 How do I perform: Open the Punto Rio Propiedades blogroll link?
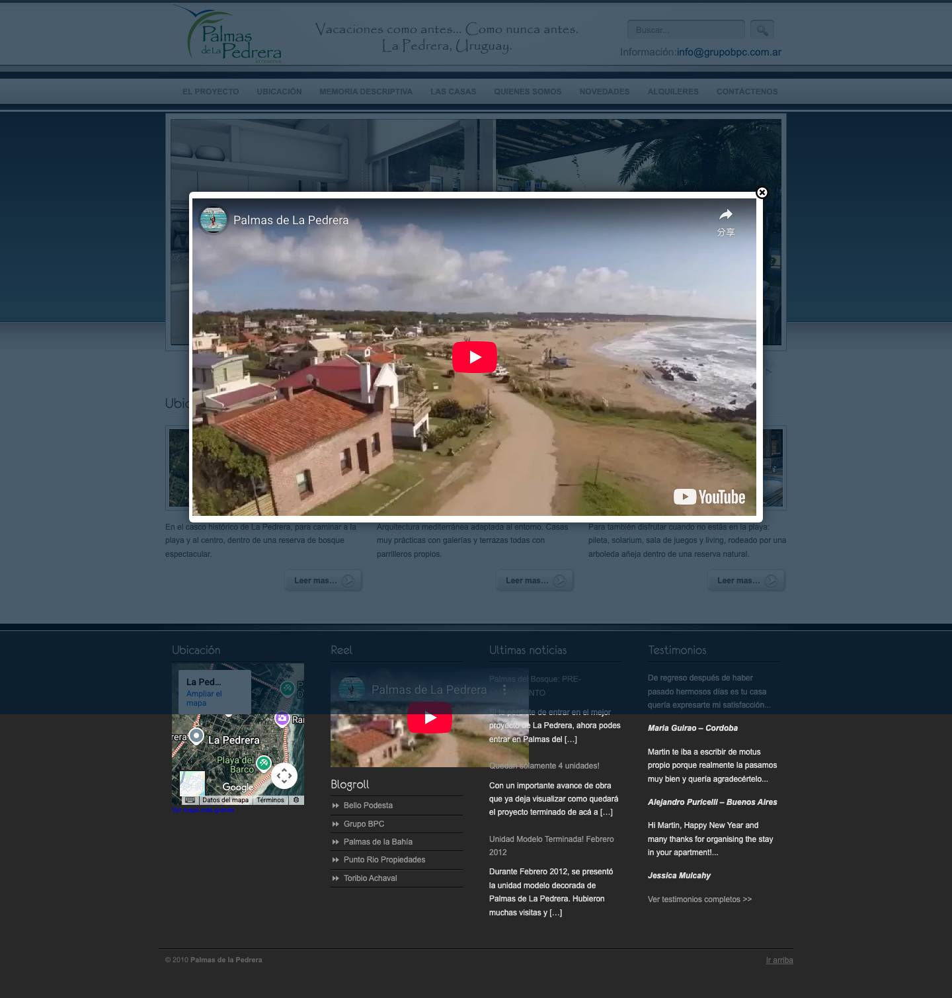click(x=384, y=860)
